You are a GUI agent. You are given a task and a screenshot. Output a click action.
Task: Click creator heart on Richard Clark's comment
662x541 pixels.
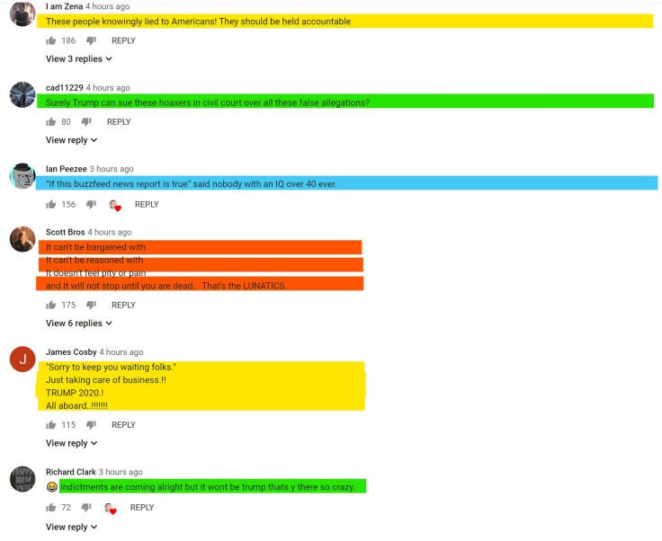110,509
